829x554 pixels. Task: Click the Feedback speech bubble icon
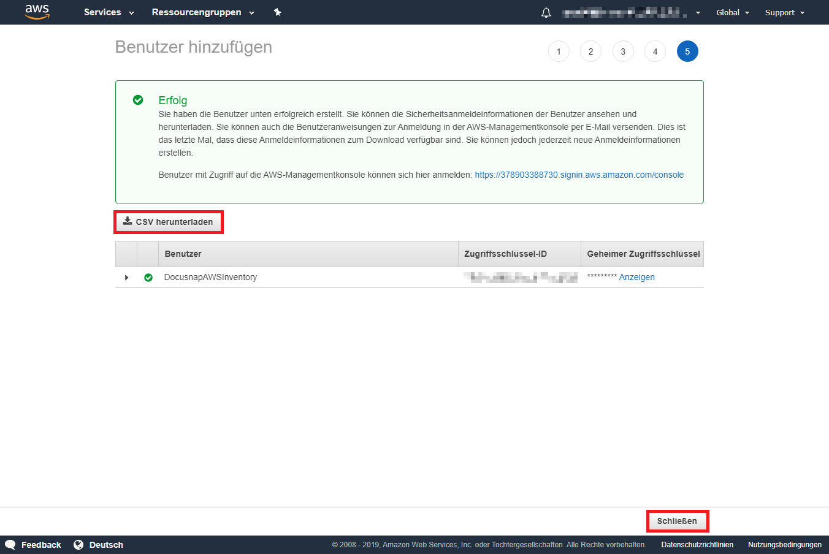point(10,545)
